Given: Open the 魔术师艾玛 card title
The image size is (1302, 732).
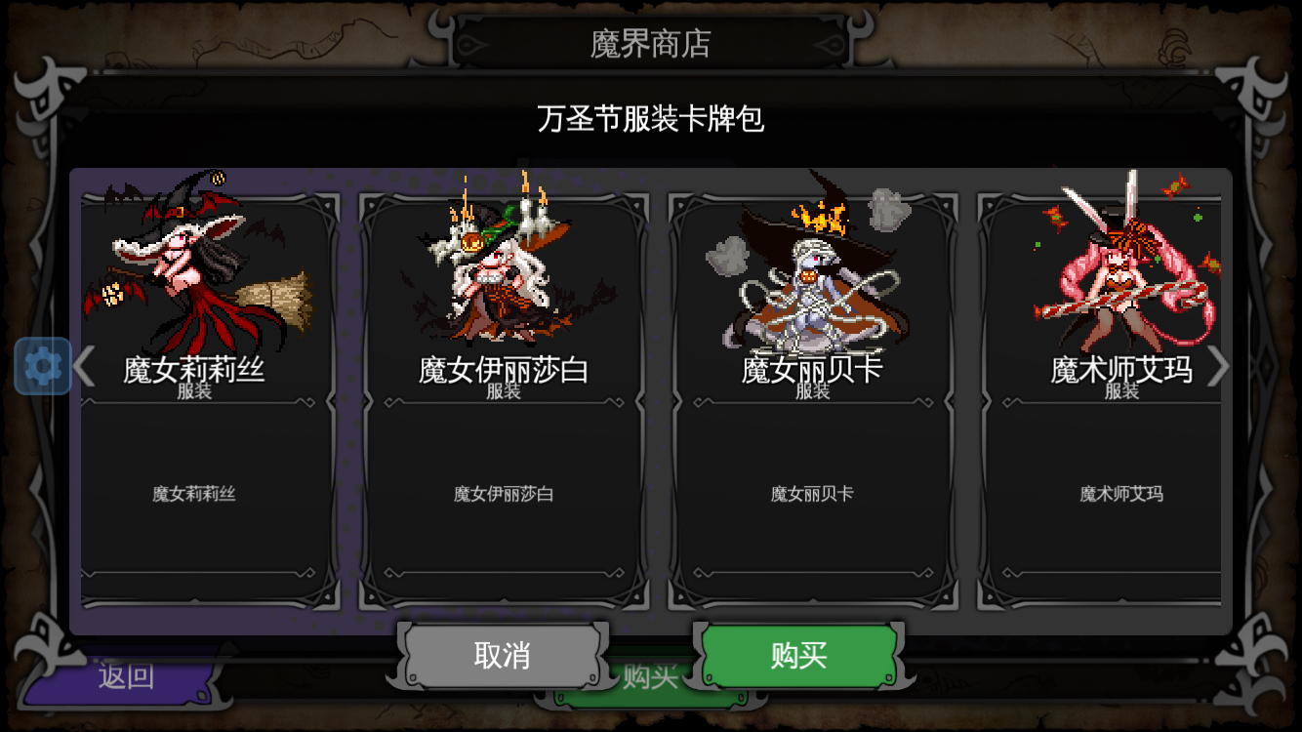Looking at the screenshot, I should pyautogui.click(x=1121, y=369).
